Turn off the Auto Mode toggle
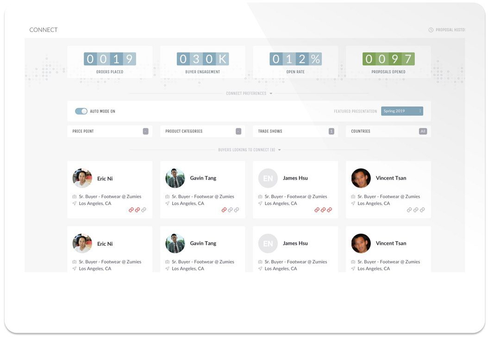This screenshot has width=488, height=337. [81, 112]
